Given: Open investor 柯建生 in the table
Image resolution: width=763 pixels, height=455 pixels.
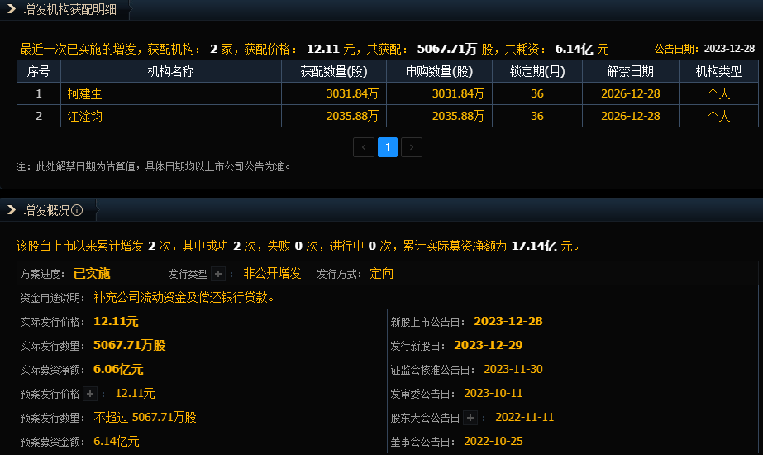Looking at the screenshot, I should coord(84,93).
